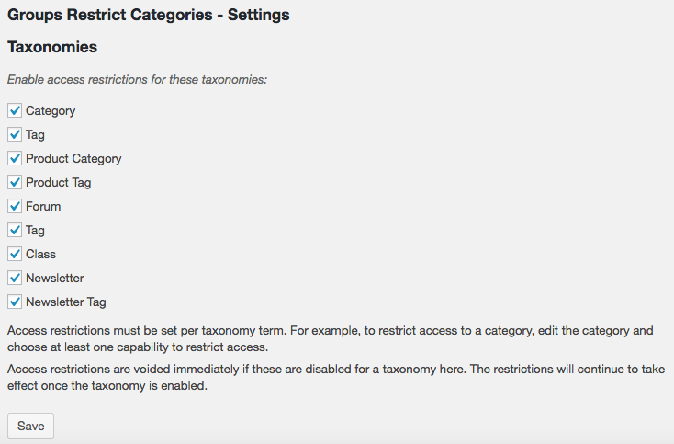Toggle the Tag checkbox below Forum
The height and width of the screenshot is (444, 674).
[15, 230]
